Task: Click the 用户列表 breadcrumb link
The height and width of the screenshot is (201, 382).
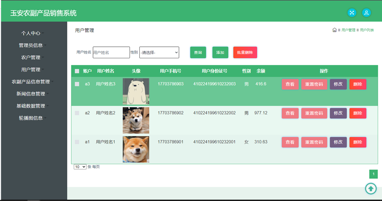Action: click(x=367, y=30)
